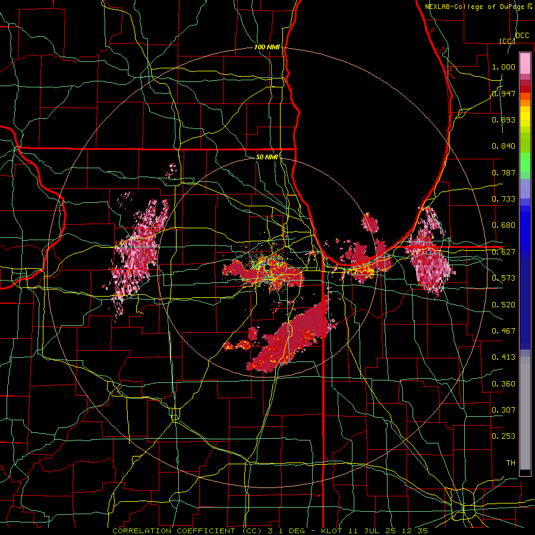The image size is (535, 535).
Task: Click the Correlation Coefficient KLOT caption text
Action: coord(270,531)
